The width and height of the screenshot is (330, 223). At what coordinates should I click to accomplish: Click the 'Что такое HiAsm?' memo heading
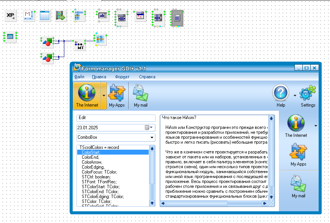point(179,118)
